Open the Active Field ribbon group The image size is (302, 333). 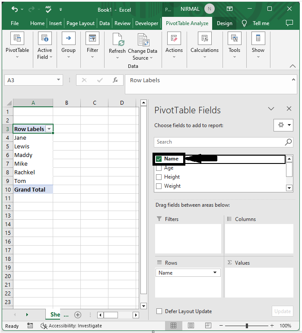pos(45,45)
